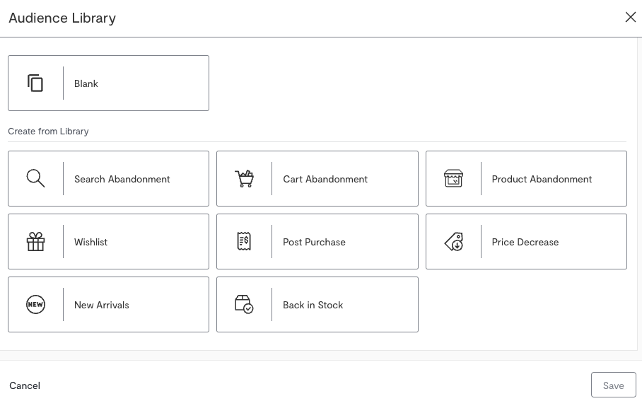Choose the New Arrivals label text
Screen dimensions: 642x401
tap(102, 305)
